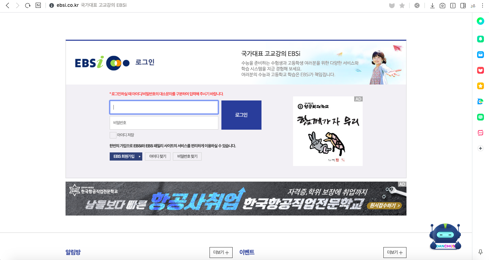Check the 아이디 저장 checkbox
The width and height of the screenshot is (489, 260).
113,135
